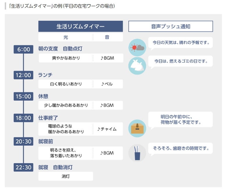
Task: Click the 仕事終了 label
Action: (48, 118)
